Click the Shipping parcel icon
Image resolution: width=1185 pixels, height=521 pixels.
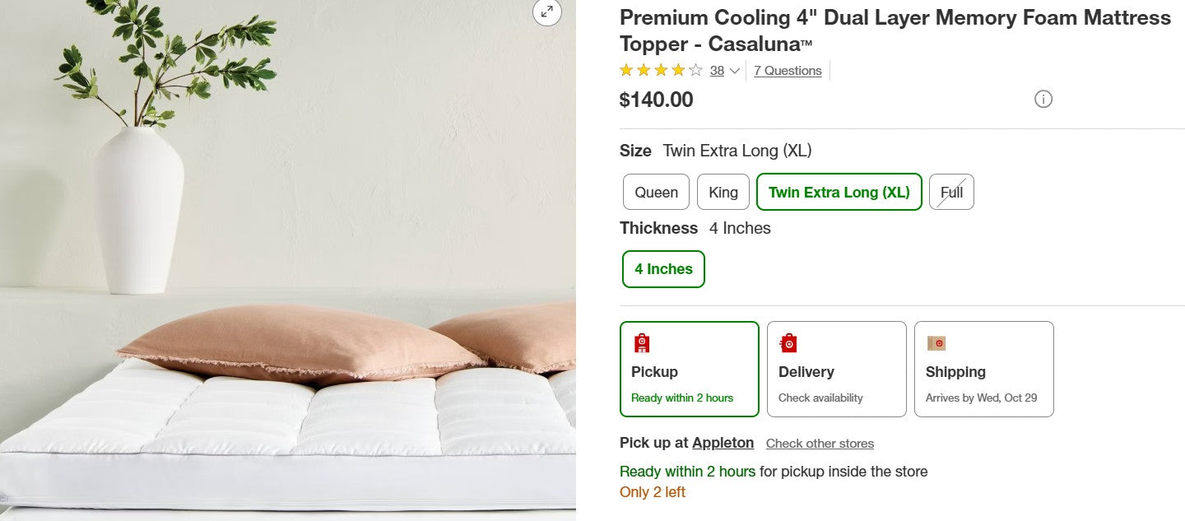[x=936, y=342]
